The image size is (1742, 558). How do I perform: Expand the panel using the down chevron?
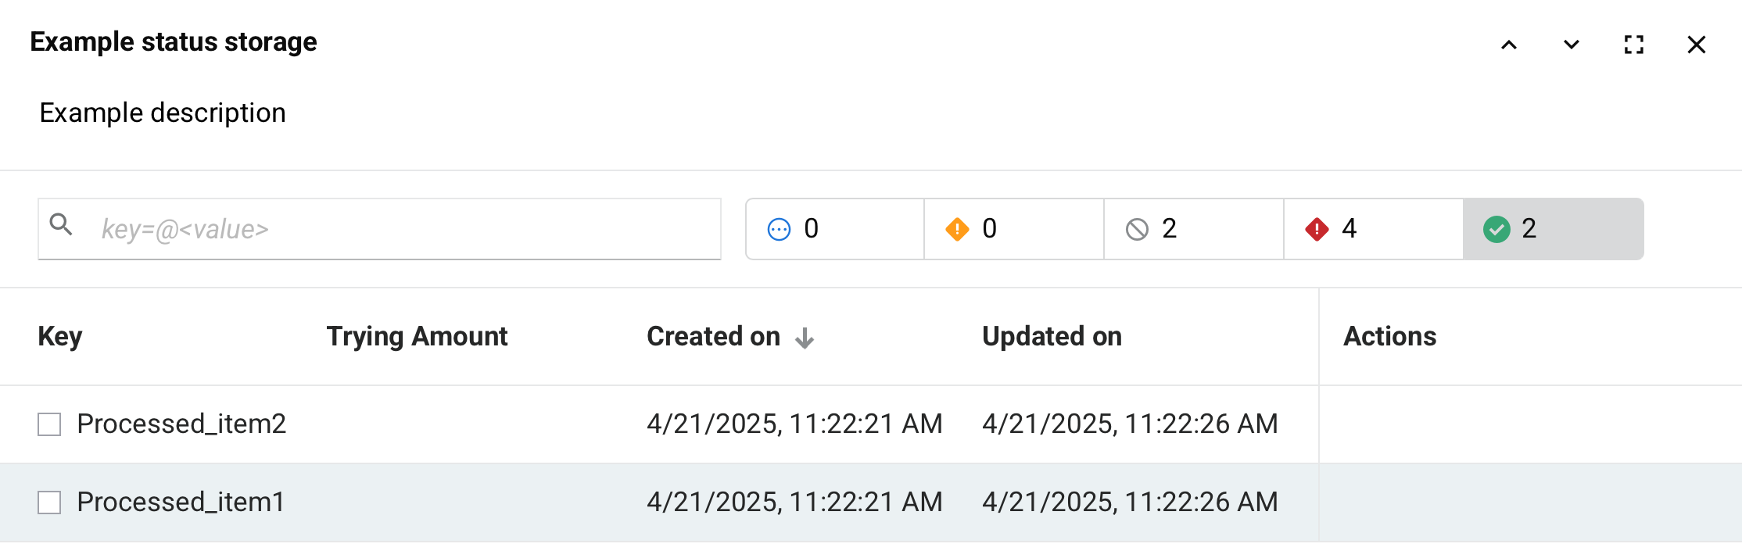point(1570,45)
